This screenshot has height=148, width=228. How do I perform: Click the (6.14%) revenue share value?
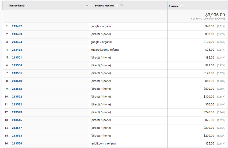[x=221, y=112]
